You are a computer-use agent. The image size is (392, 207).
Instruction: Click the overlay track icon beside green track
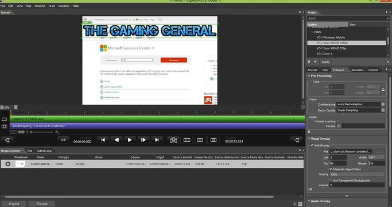pos(4,119)
